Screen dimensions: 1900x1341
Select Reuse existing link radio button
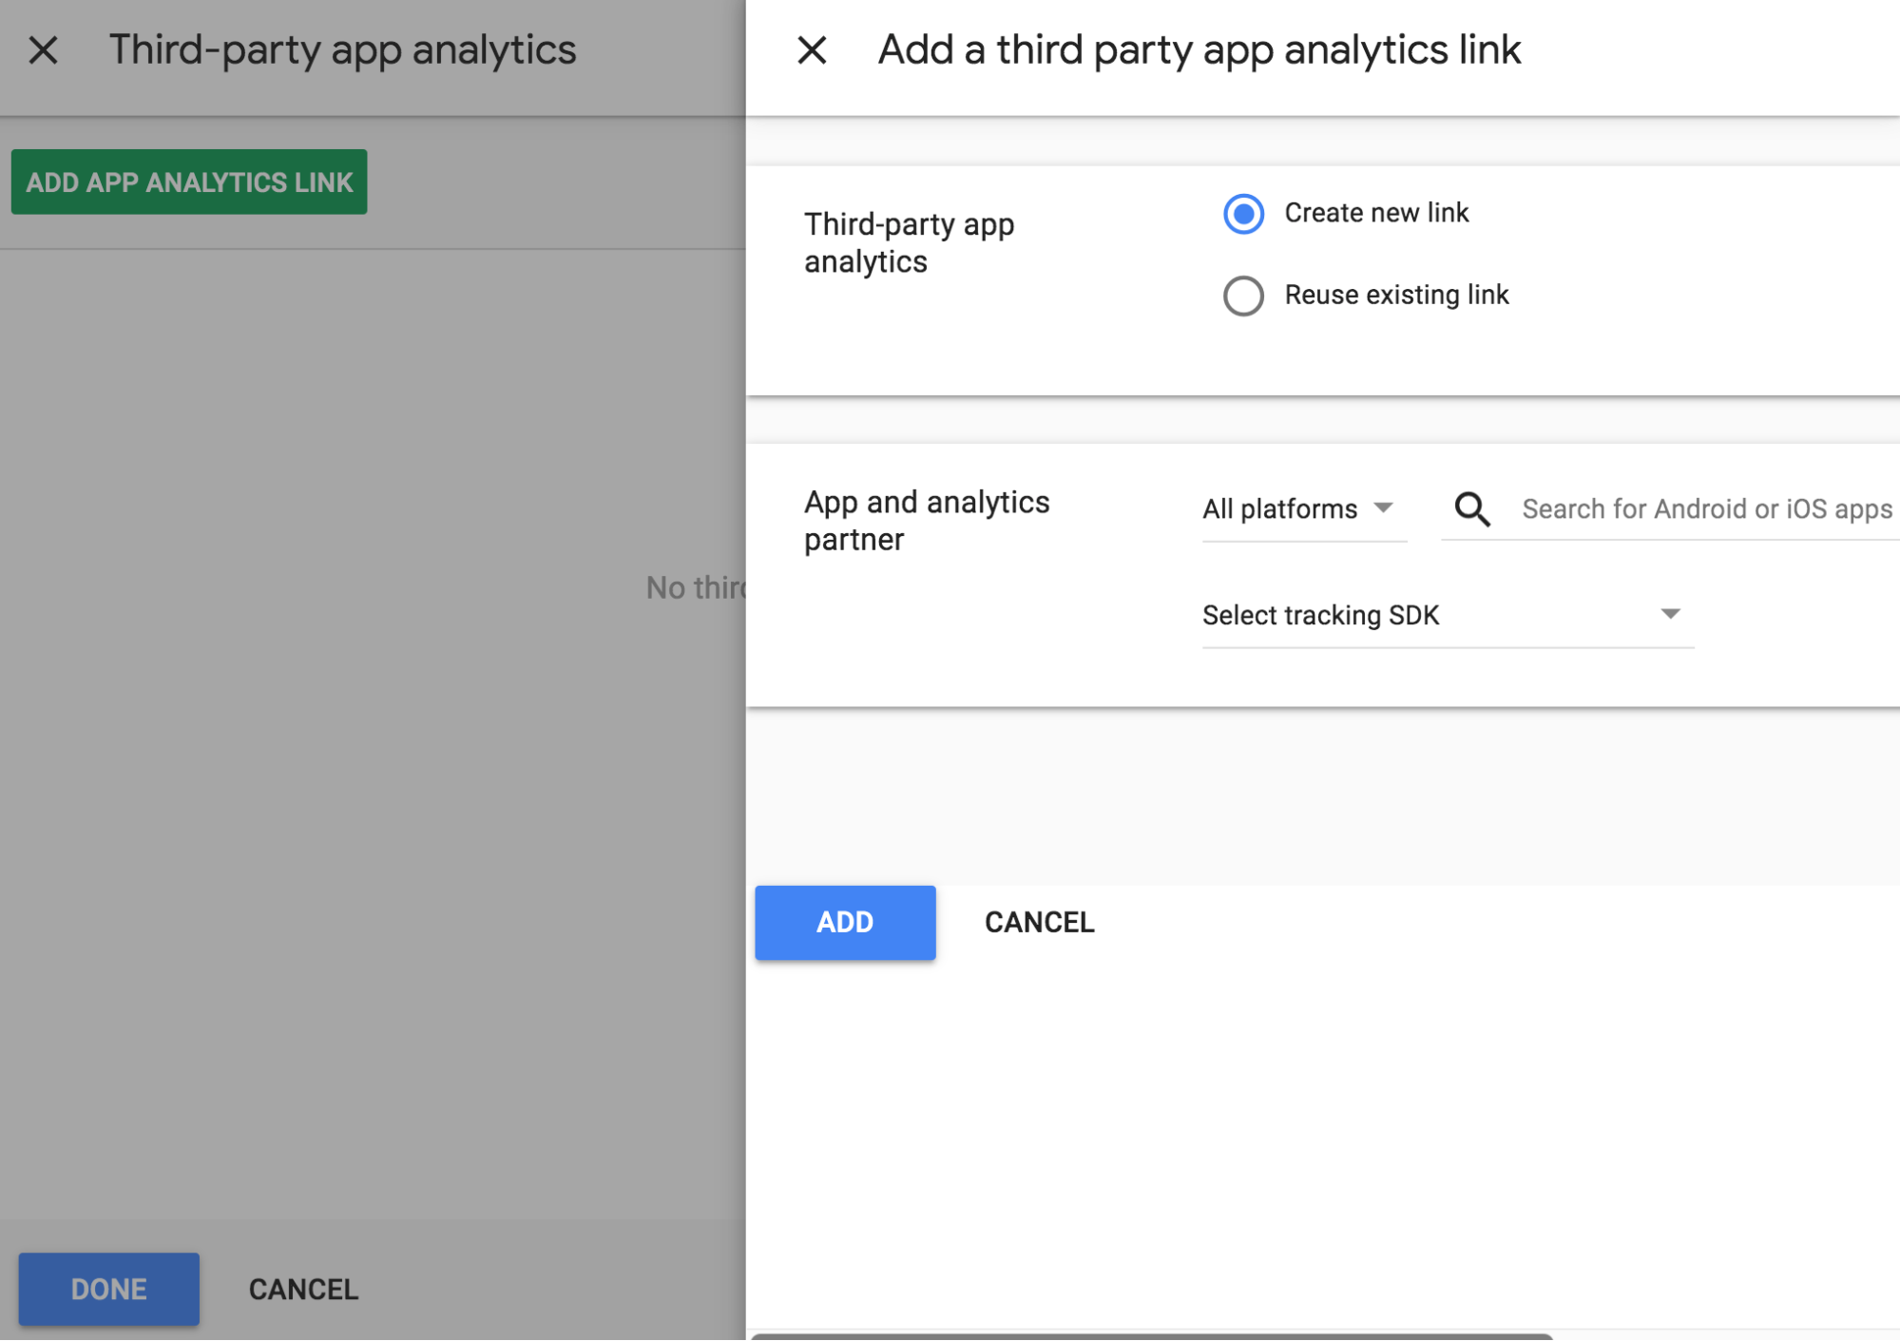tap(1243, 296)
